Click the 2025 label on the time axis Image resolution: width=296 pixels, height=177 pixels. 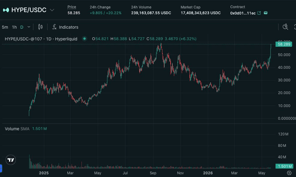(44, 173)
